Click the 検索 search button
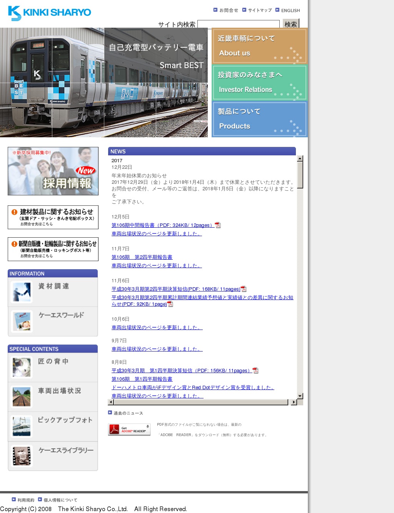The image size is (394, 513). (x=291, y=24)
